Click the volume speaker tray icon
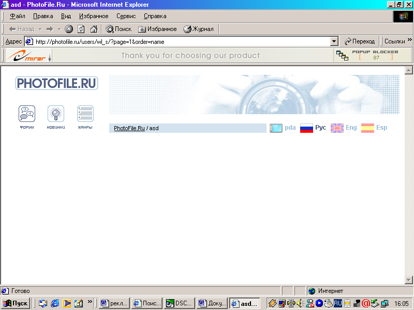The width and height of the screenshot is (414, 310). pos(300,303)
